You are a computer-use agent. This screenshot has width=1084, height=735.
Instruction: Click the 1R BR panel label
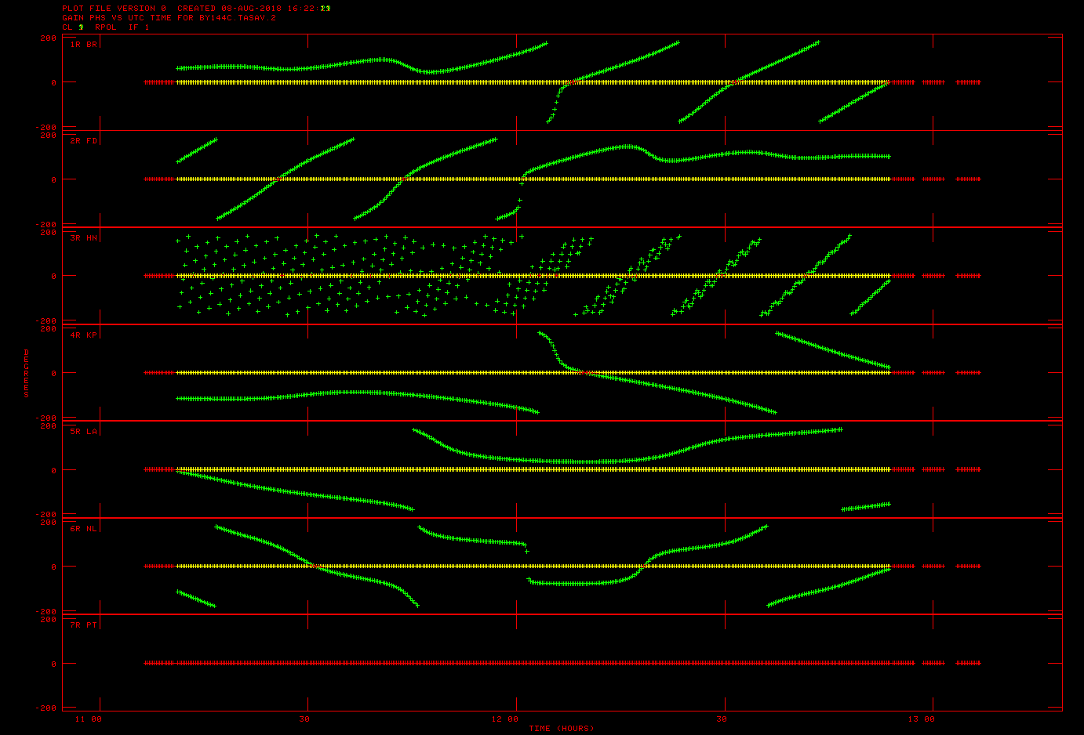click(83, 45)
